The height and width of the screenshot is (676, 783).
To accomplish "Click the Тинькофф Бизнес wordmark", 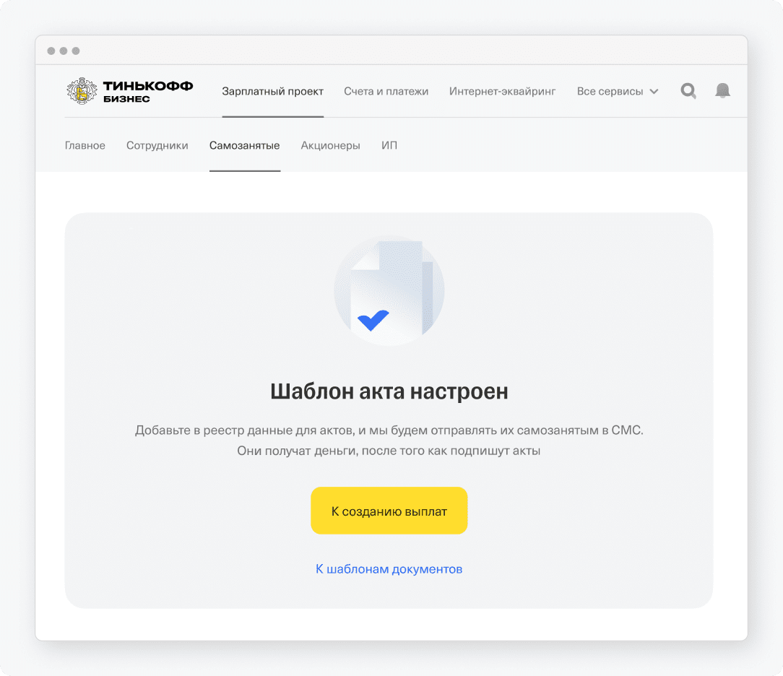I will tap(148, 92).
